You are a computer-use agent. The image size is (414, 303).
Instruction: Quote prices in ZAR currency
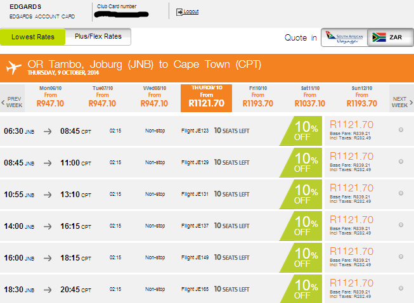391,37
